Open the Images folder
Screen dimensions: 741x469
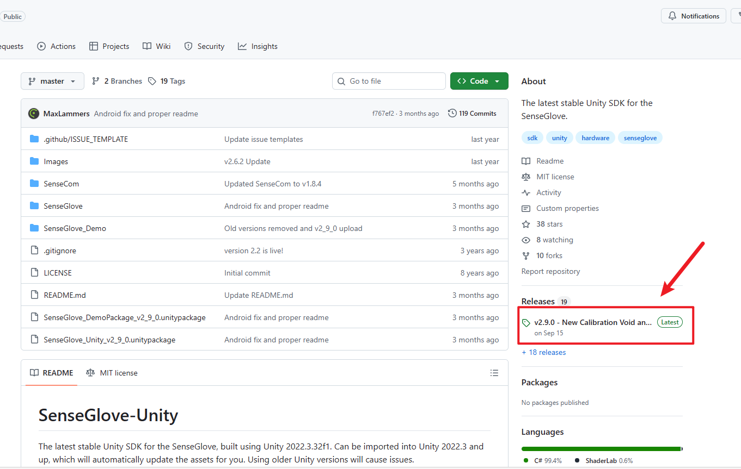pyautogui.click(x=56, y=161)
